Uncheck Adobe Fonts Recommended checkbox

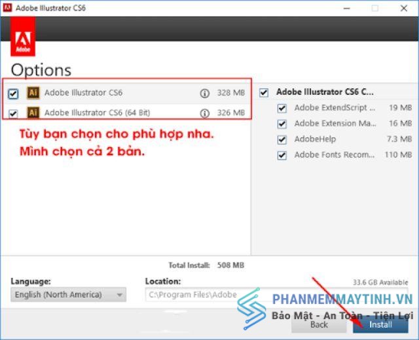click(282, 156)
